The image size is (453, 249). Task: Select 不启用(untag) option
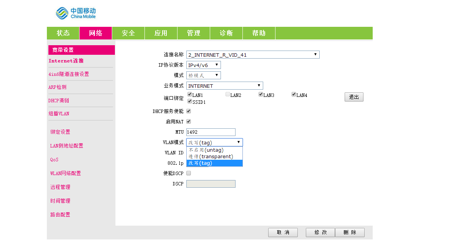[214, 150]
